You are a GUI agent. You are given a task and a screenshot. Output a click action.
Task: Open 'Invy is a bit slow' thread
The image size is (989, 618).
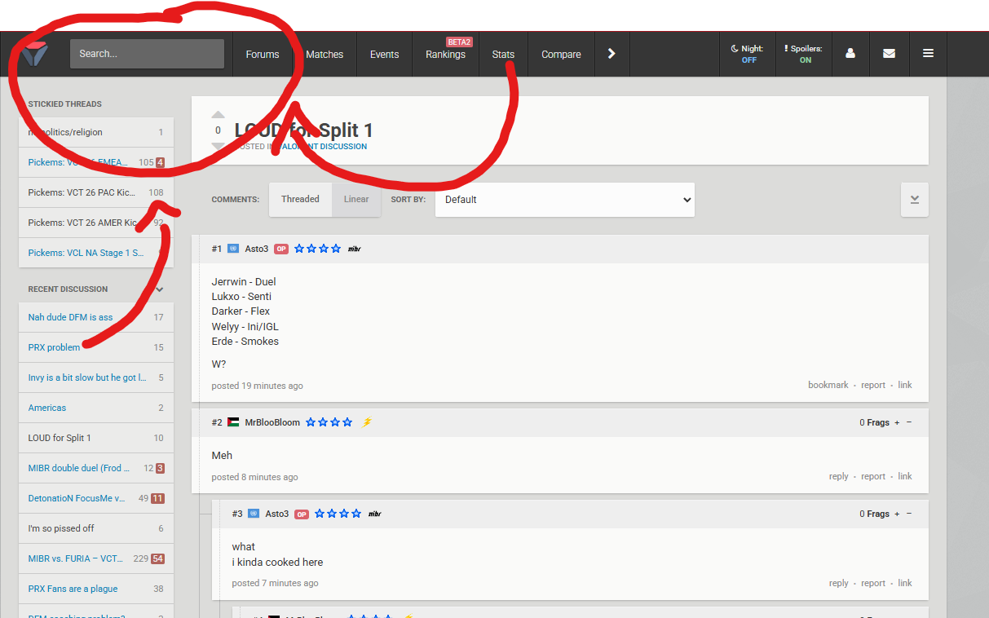(x=96, y=377)
